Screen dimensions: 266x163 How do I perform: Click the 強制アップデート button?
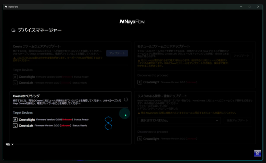pyautogui.click(x=237, y=121)
